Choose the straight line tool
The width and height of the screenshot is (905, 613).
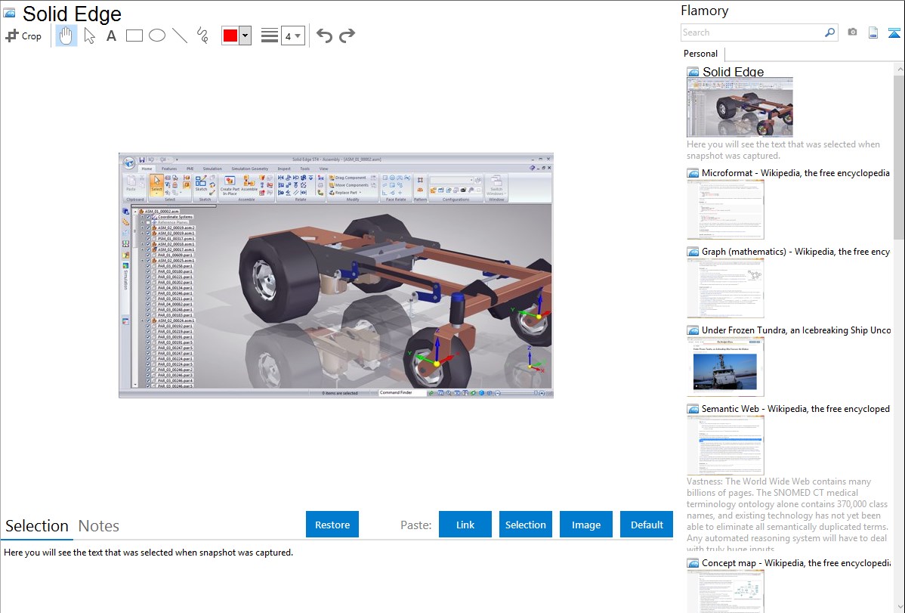180,36
